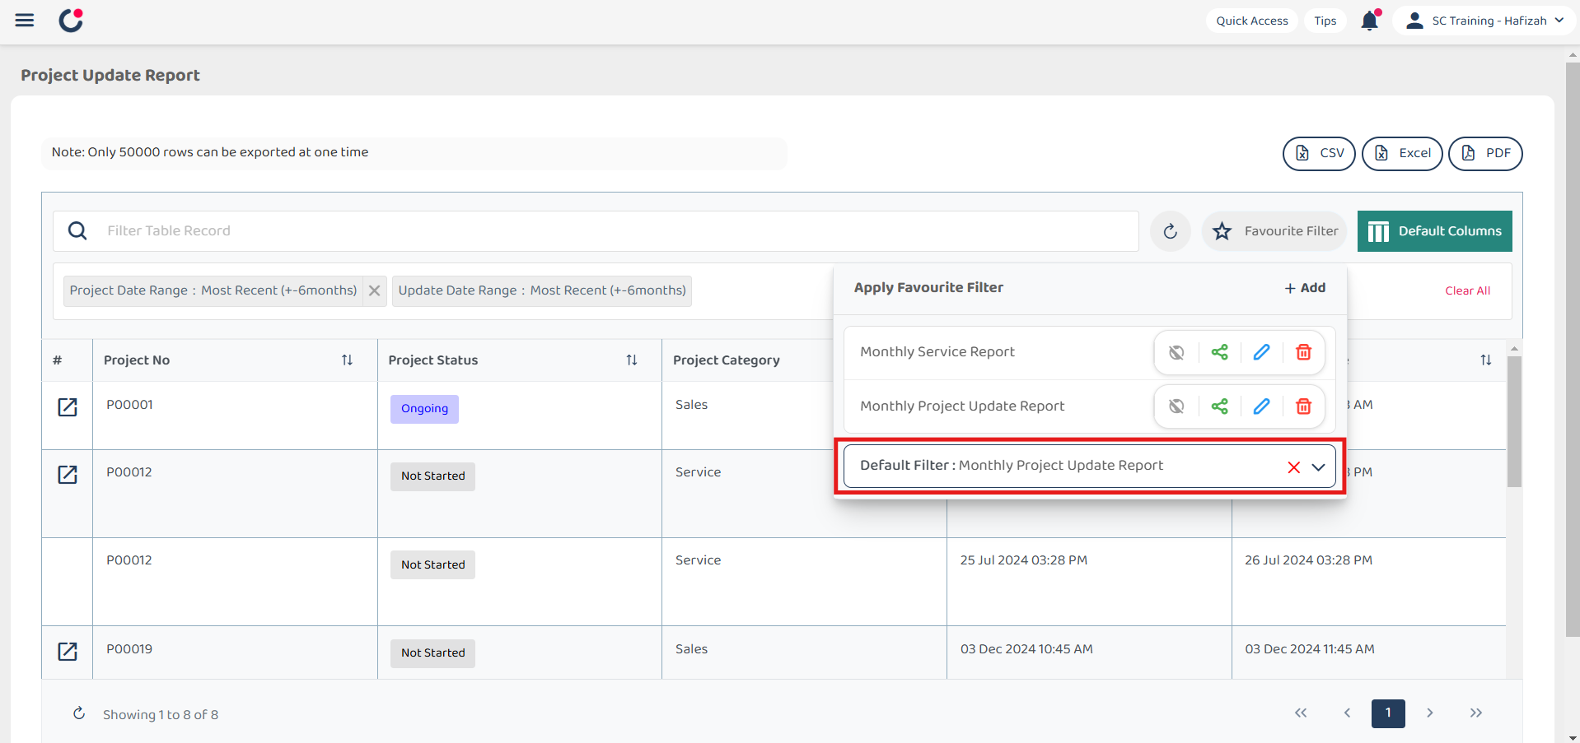Open record P00001 external link icon
The width and height of the screenshot is (1580, 743).
tap(68, 407)
